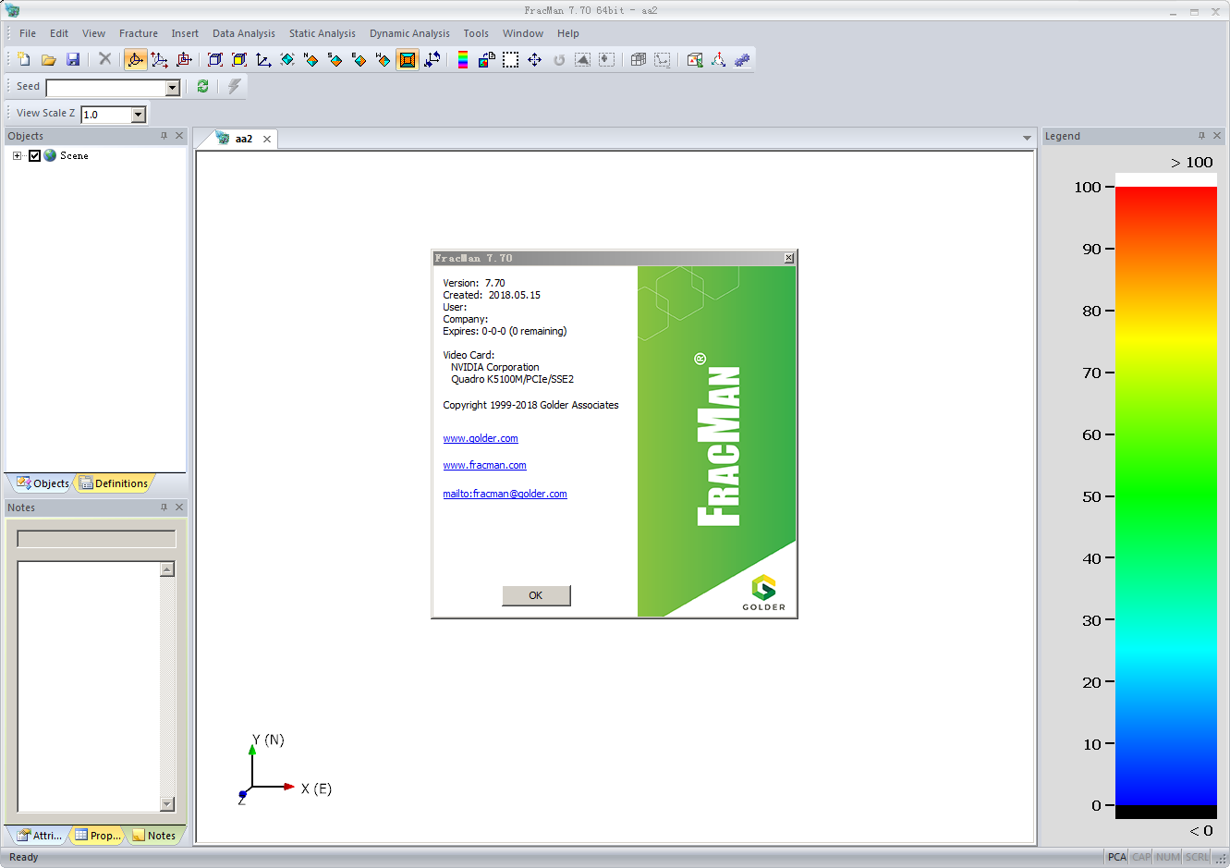Switch to the Prop... tab
The height and width of the screenshot is (868, 1230).
98,836
